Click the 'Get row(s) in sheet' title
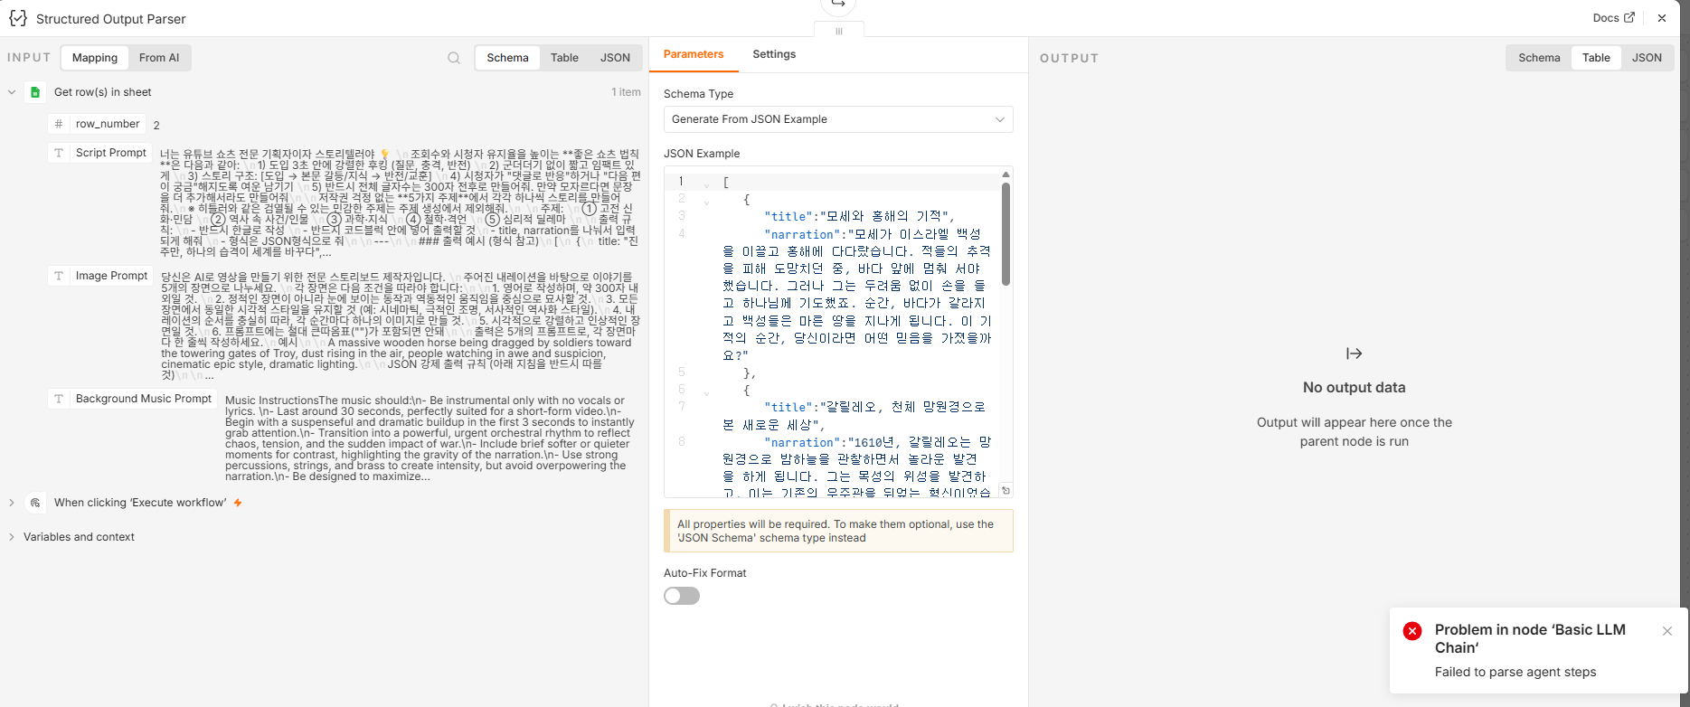The image size is (1690, 707). [103, 92]
